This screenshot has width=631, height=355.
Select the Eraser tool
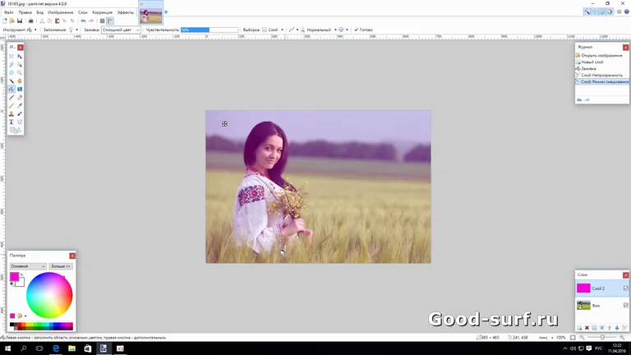[20, 98]
